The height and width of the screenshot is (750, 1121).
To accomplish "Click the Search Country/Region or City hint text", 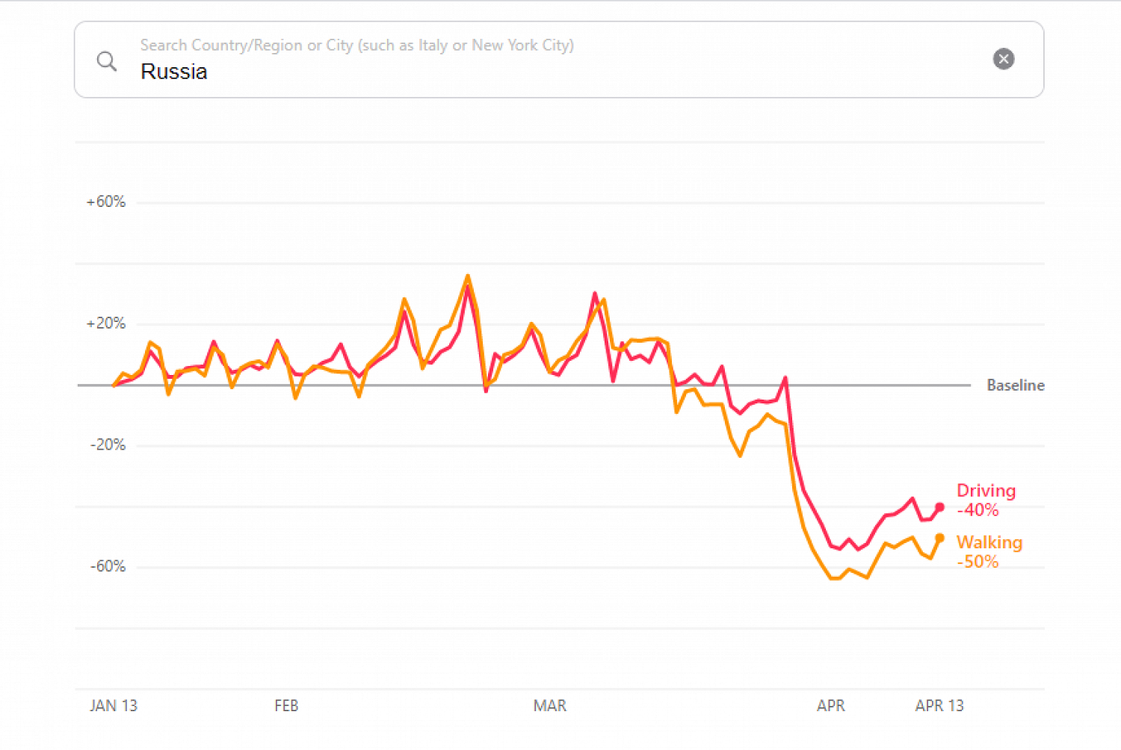I will [356, 46].
